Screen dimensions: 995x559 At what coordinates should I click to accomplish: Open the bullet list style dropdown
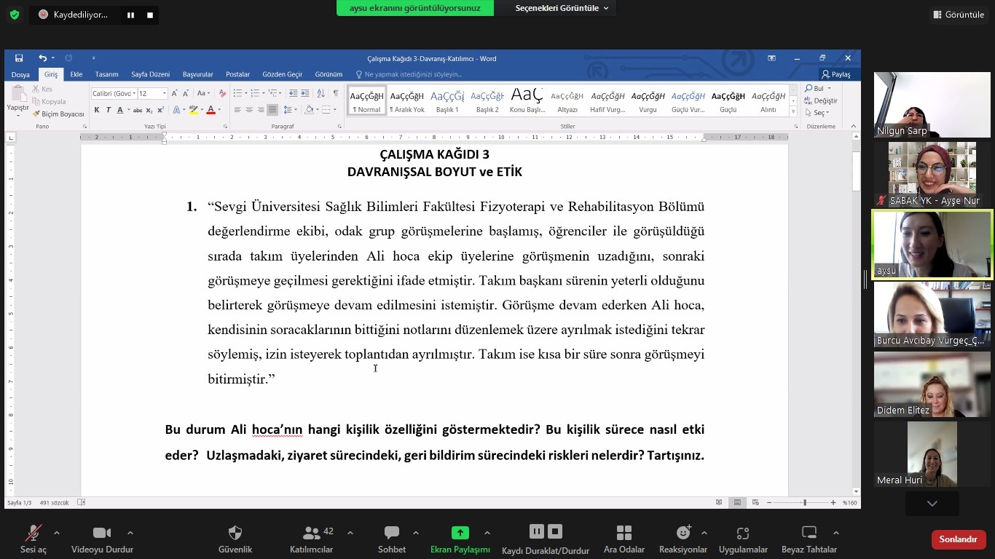pyautogui.click(x=246, y=92)
